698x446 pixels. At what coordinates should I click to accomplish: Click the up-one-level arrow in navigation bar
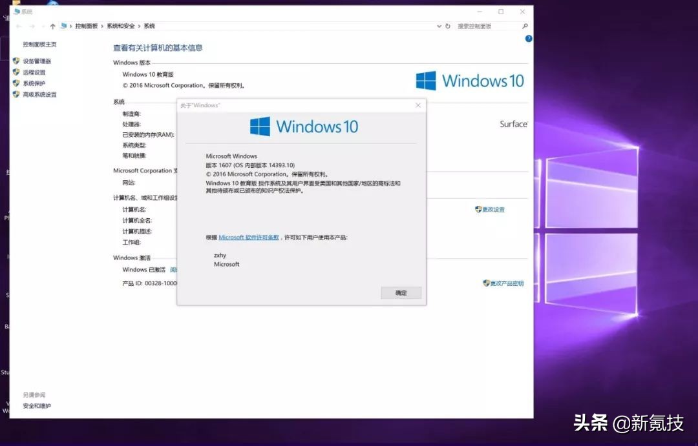tap(52, 26)
